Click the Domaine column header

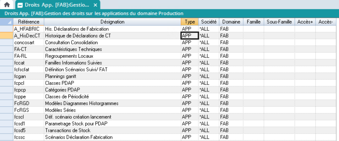point(231,22)
